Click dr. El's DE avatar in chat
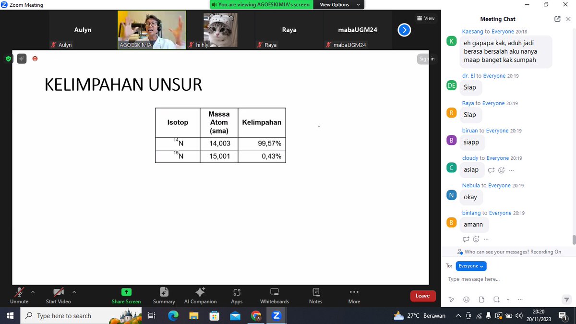This screenshot has width=576, height=324. point(451,85)
